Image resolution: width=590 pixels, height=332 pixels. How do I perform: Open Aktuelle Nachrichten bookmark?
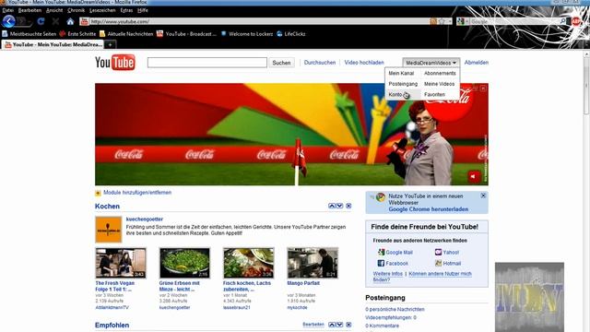pos(126,34)
